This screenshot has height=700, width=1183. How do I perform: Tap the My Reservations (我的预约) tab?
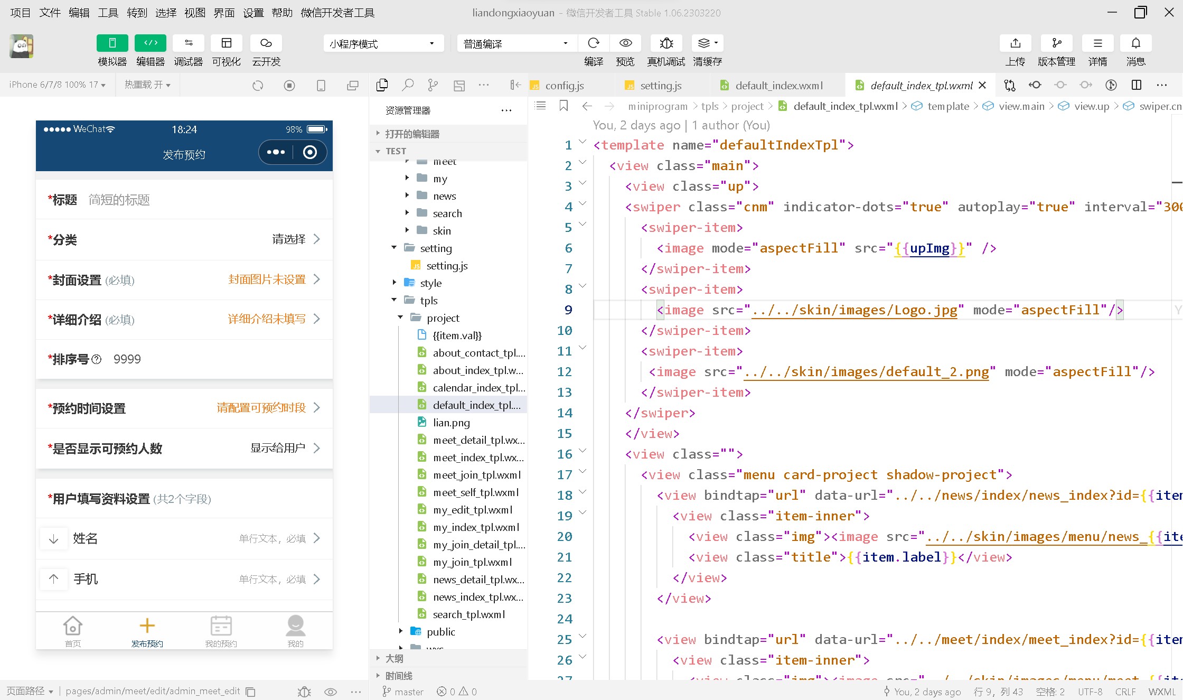click(221, 631)
